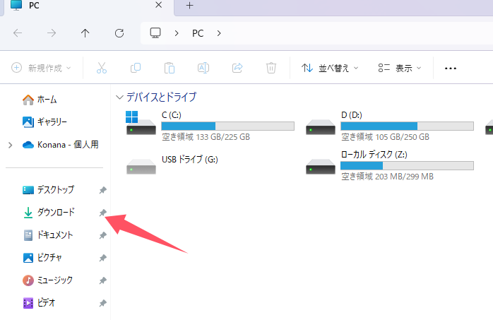This screenshot has height=320, width=493.
Task: Click the Share icon in toolbar
Action: (x=237, y=68)
